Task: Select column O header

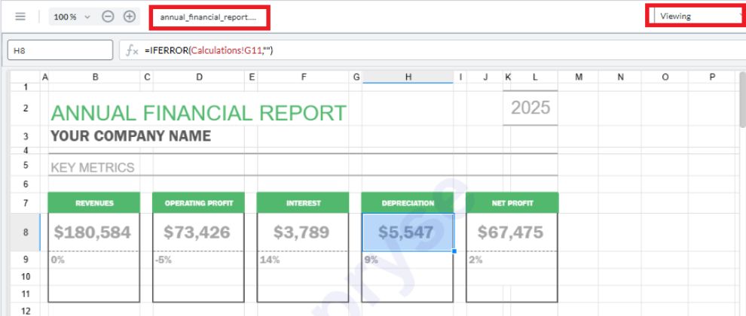Action: tap(665, 77)
